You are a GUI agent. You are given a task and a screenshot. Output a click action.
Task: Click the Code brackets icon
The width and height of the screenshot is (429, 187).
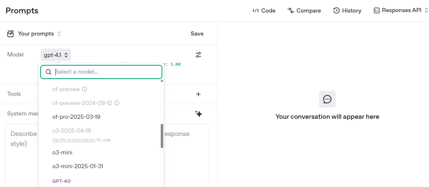click(x=256, y=10)
